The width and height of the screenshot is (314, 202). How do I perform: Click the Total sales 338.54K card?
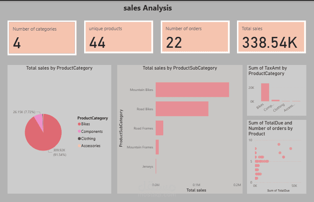pyautogui.click(x=271, y=37)
